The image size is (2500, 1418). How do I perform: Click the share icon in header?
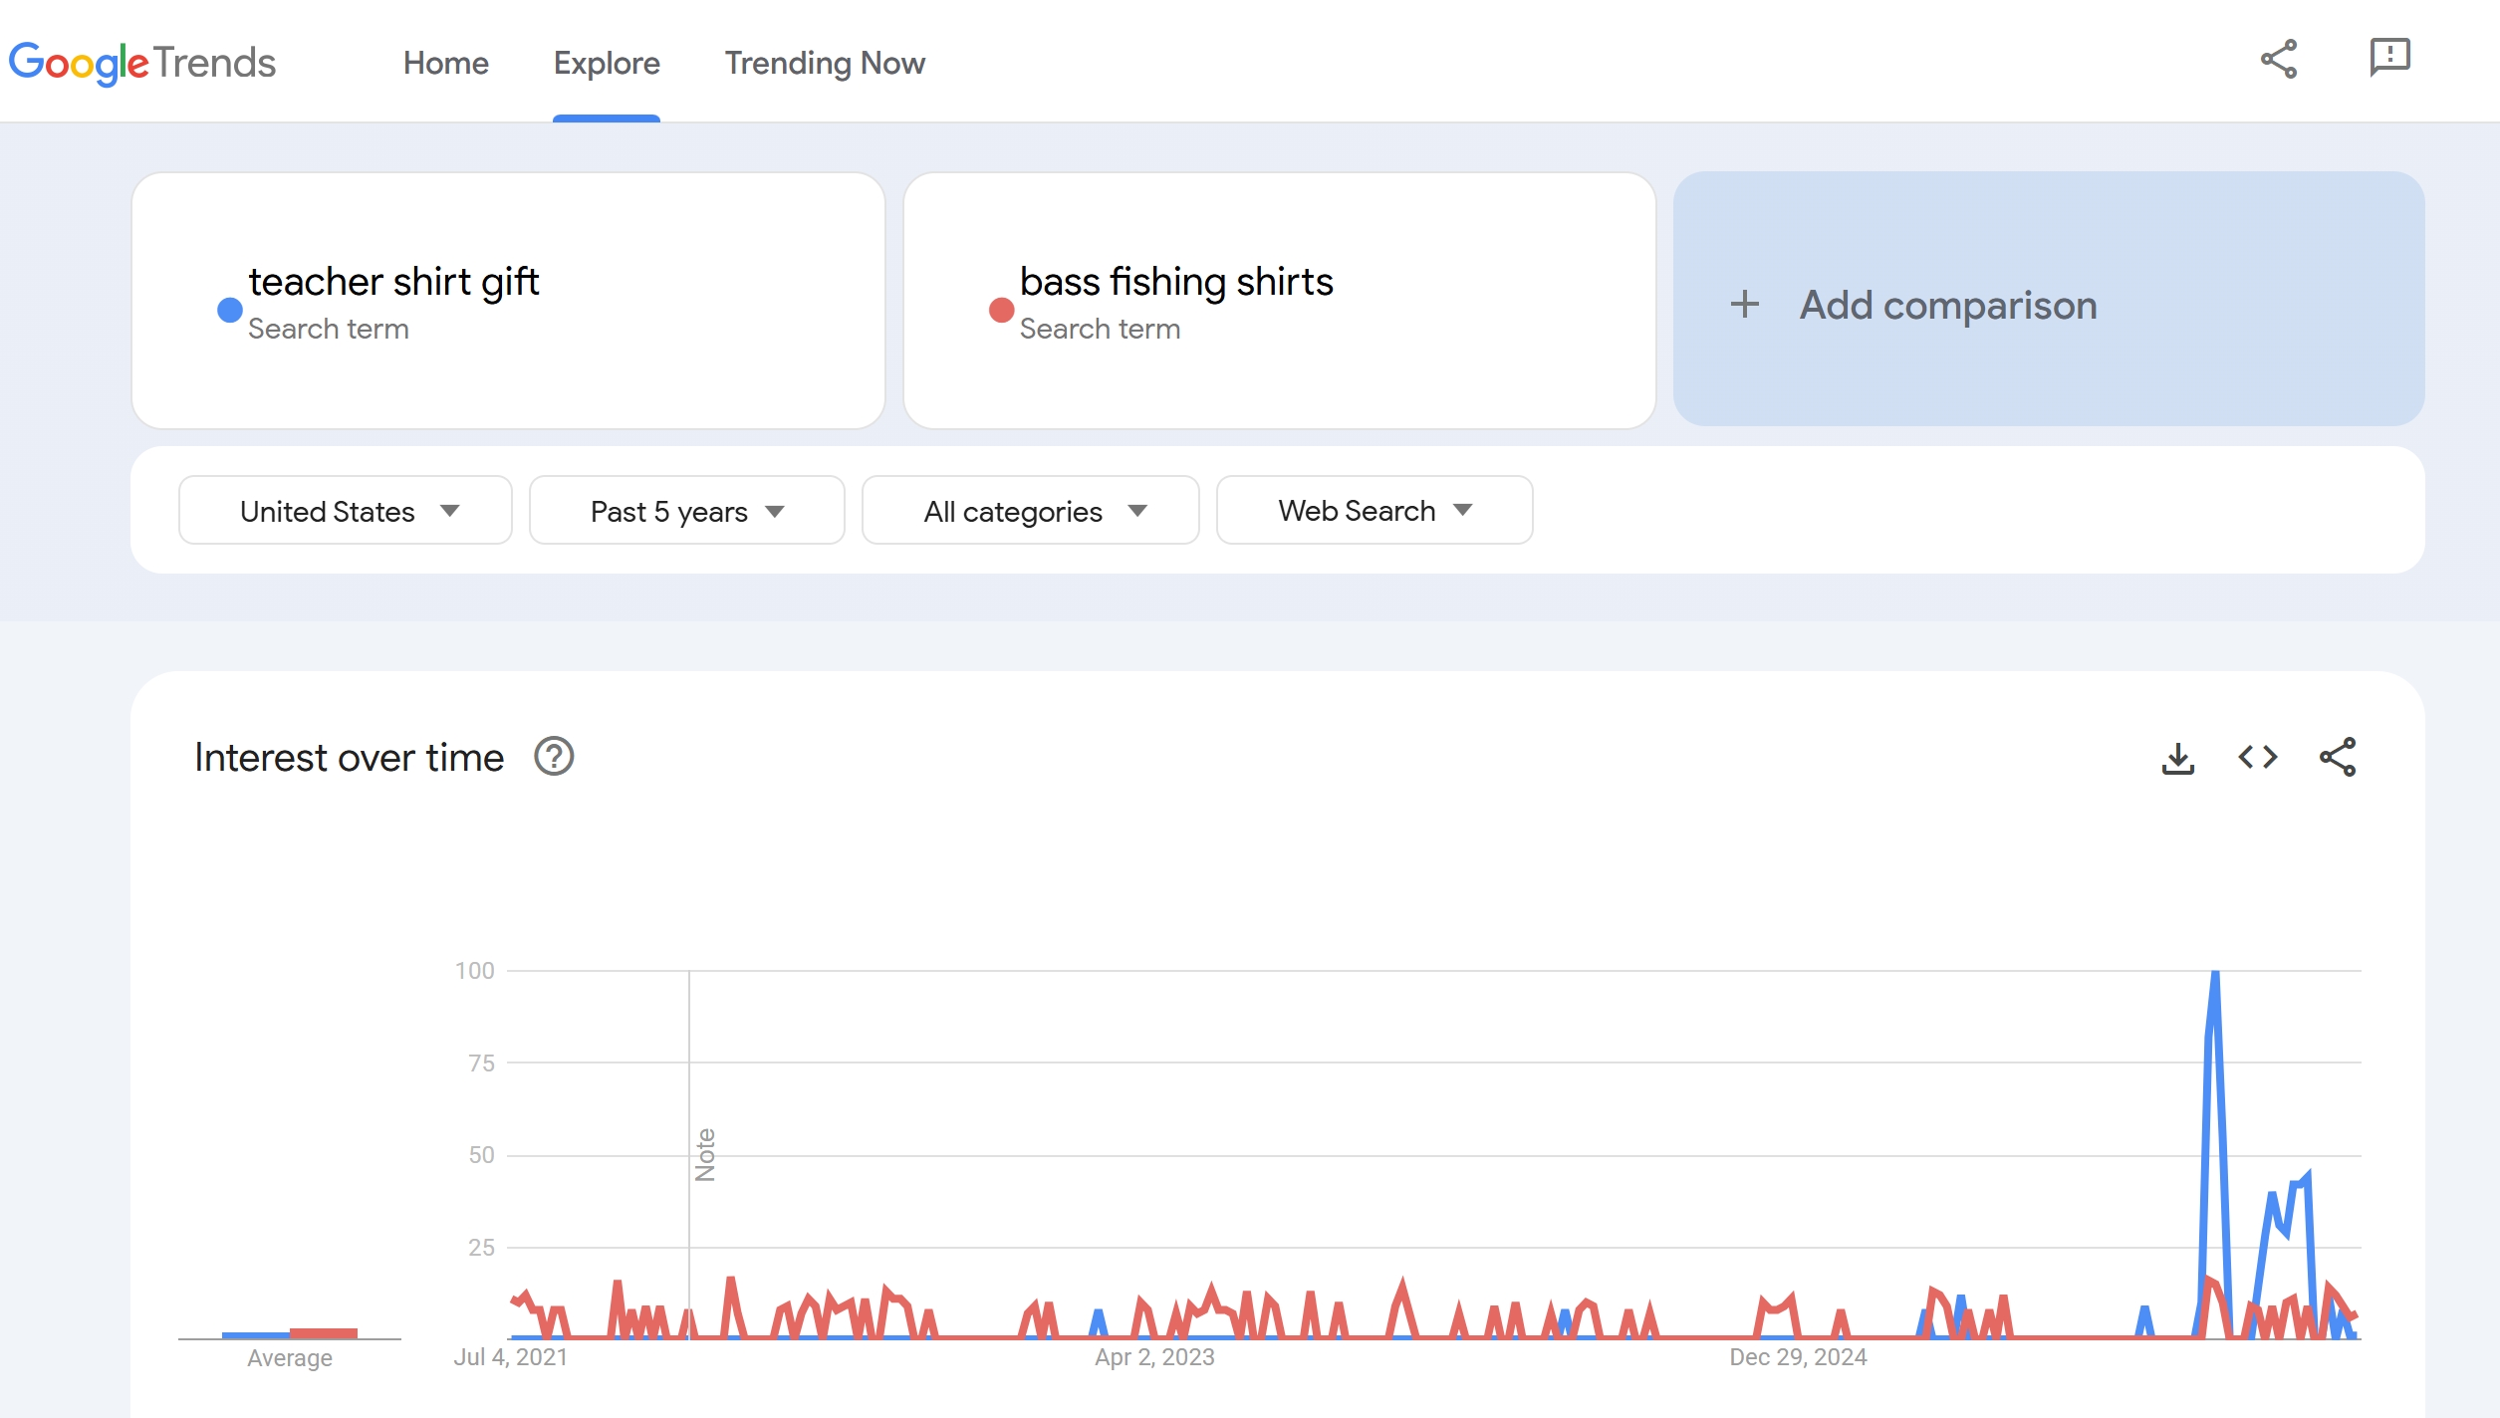(2279, 59)
